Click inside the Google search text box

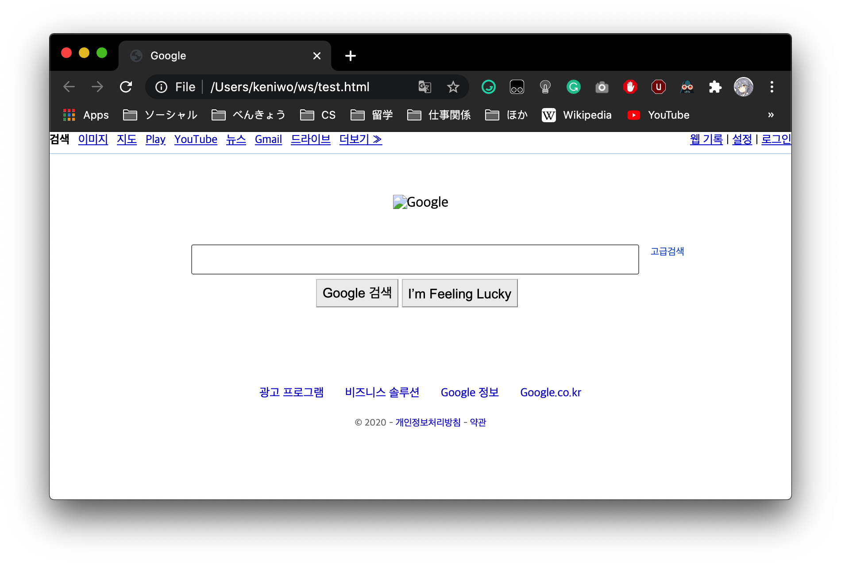415,259
